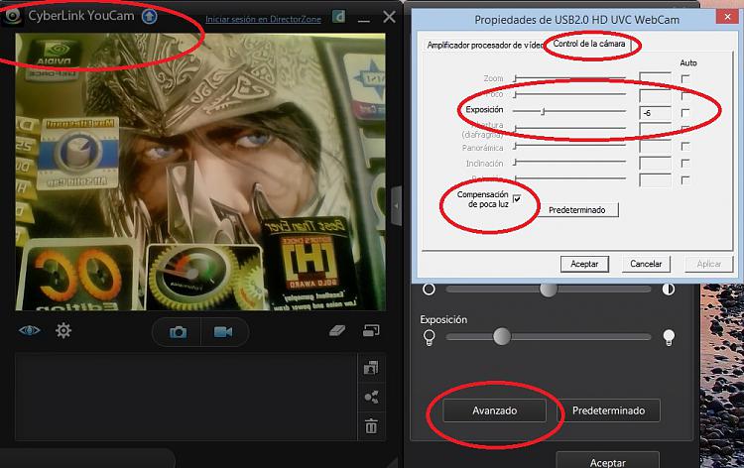Open the DirectorZone logo icon
The height and width of the screenshot is (468, 744).
tap(339, 17)
